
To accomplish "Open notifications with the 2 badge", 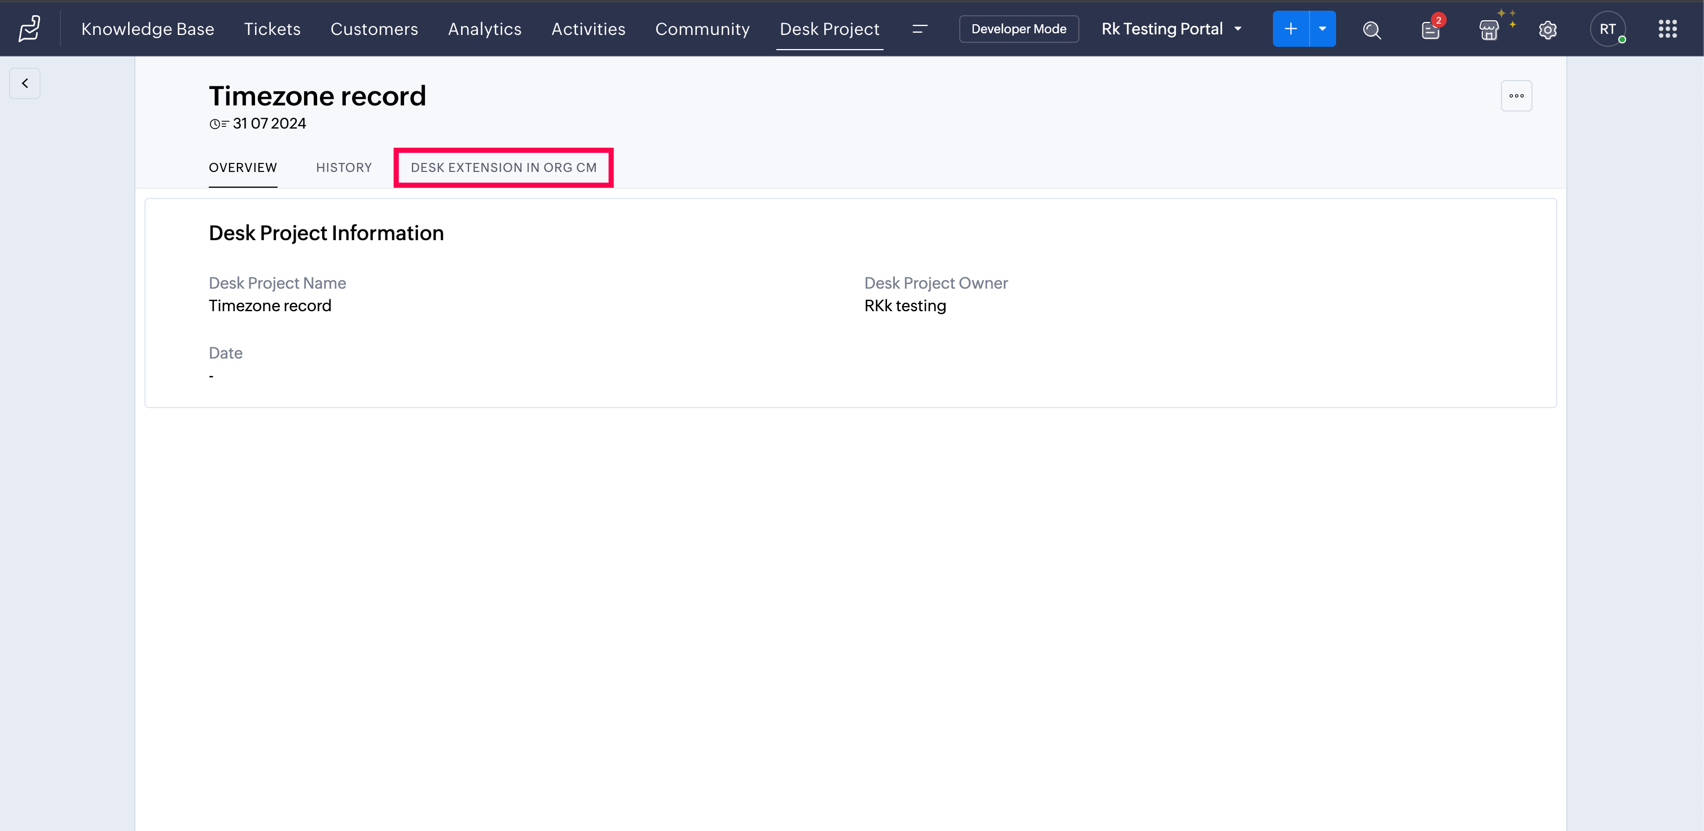I will click(1431, 30).
